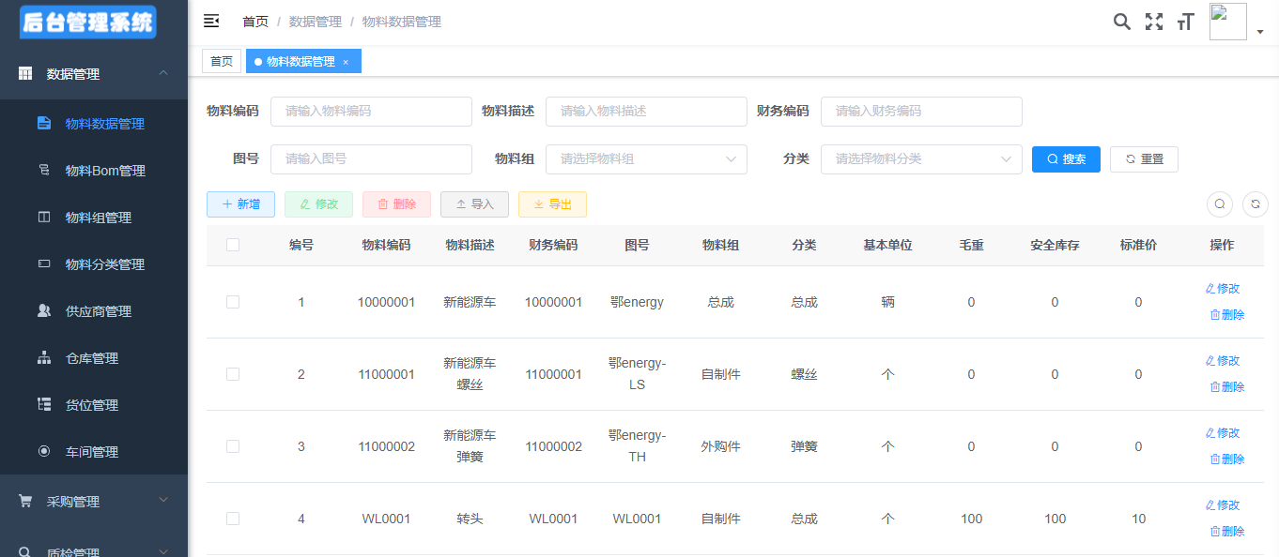
Task: Check the row checkbox for 11000002
Action: click(x=233, y=446)
